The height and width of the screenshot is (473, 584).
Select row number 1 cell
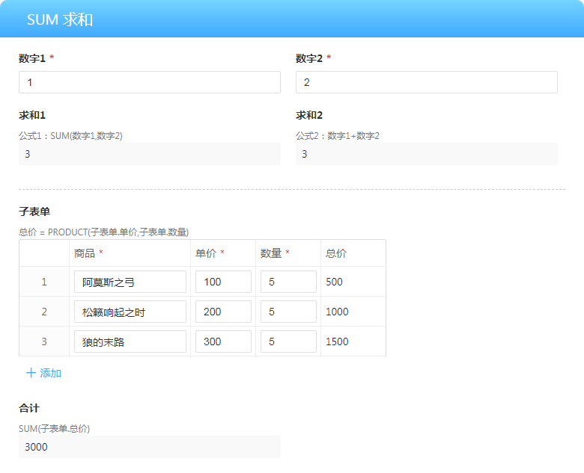pyautogui.click(x=44, y=282)
